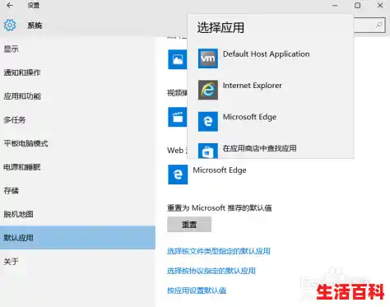The image size is (390, 307).
Task: Click the video player default app icon
Action: click(x=178, y=117)
